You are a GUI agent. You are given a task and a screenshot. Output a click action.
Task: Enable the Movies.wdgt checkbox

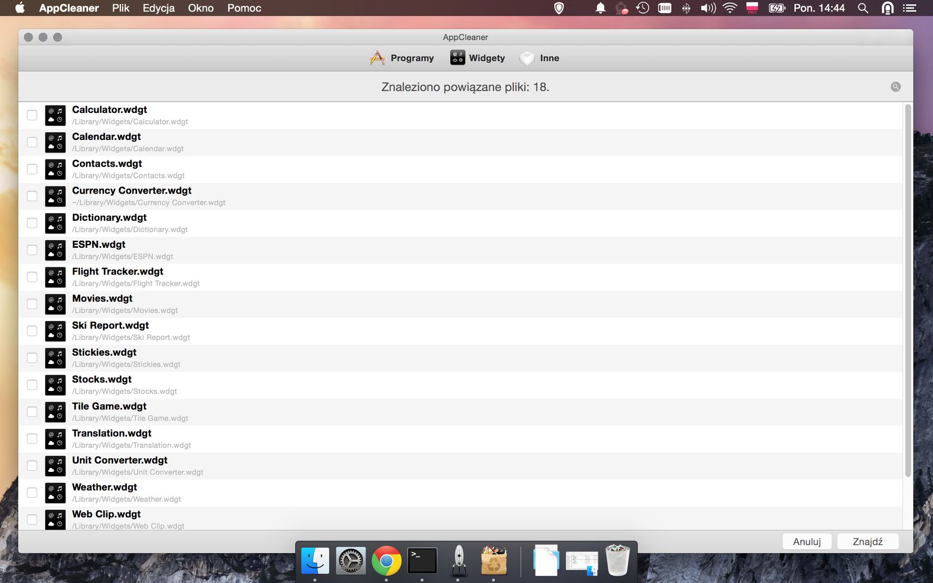pyautogui.click(x=32, y=304)
